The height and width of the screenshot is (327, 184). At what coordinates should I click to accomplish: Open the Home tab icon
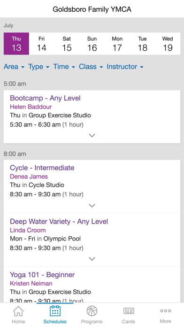click(18, 311)
